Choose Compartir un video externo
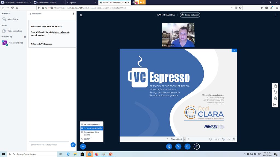Viewport: 280px width, 157px height. pyautogui.click(x=92, y=134)
